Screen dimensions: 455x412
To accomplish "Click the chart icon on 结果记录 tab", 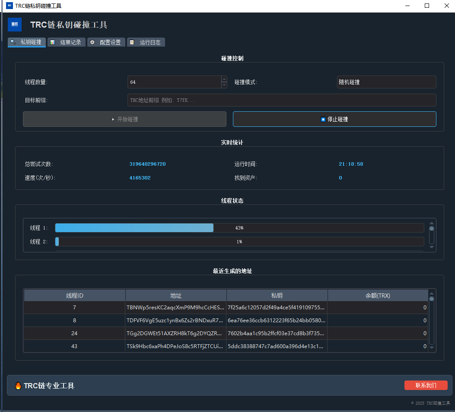I will tap(52, 42).
